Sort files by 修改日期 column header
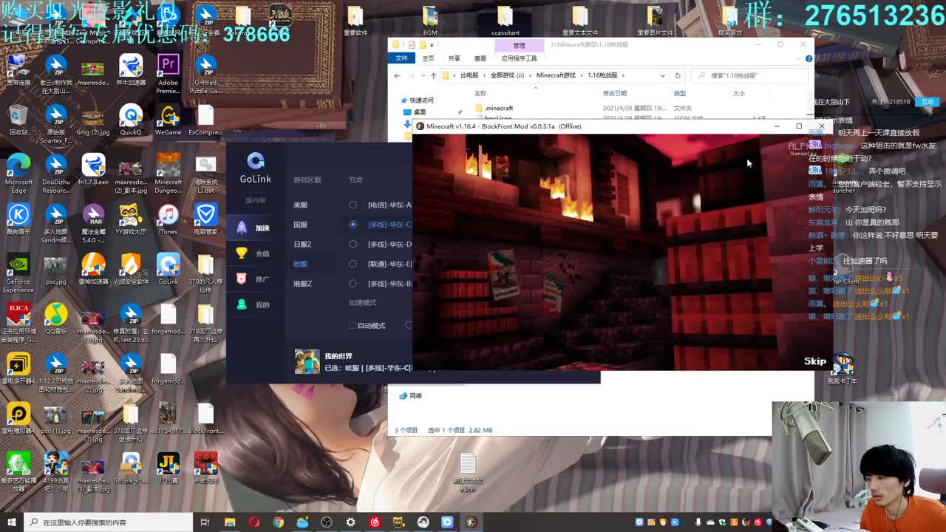The height and width of the screenshot is (532, 946). tap(615, 93)
